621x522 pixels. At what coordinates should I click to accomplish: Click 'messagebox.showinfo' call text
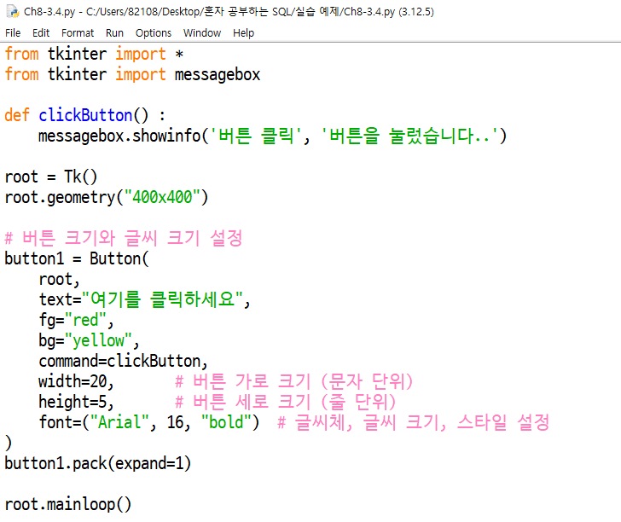(x=119, y=136)
